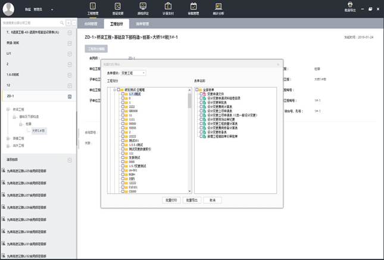Screen dimensions: 384x260
Task: Click folder icon of item 55555
Action: click(126, 128)
